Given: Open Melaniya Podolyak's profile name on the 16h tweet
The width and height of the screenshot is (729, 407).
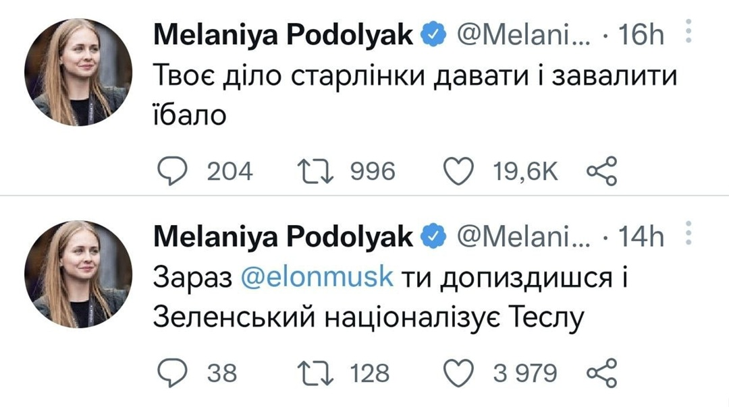Looking at the screenshot, I should point(283,35).
